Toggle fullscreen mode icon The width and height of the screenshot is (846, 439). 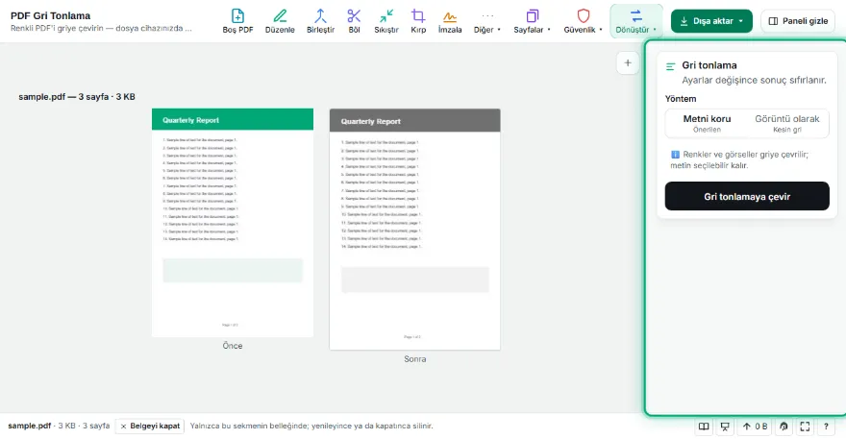[x=805, y=427]
